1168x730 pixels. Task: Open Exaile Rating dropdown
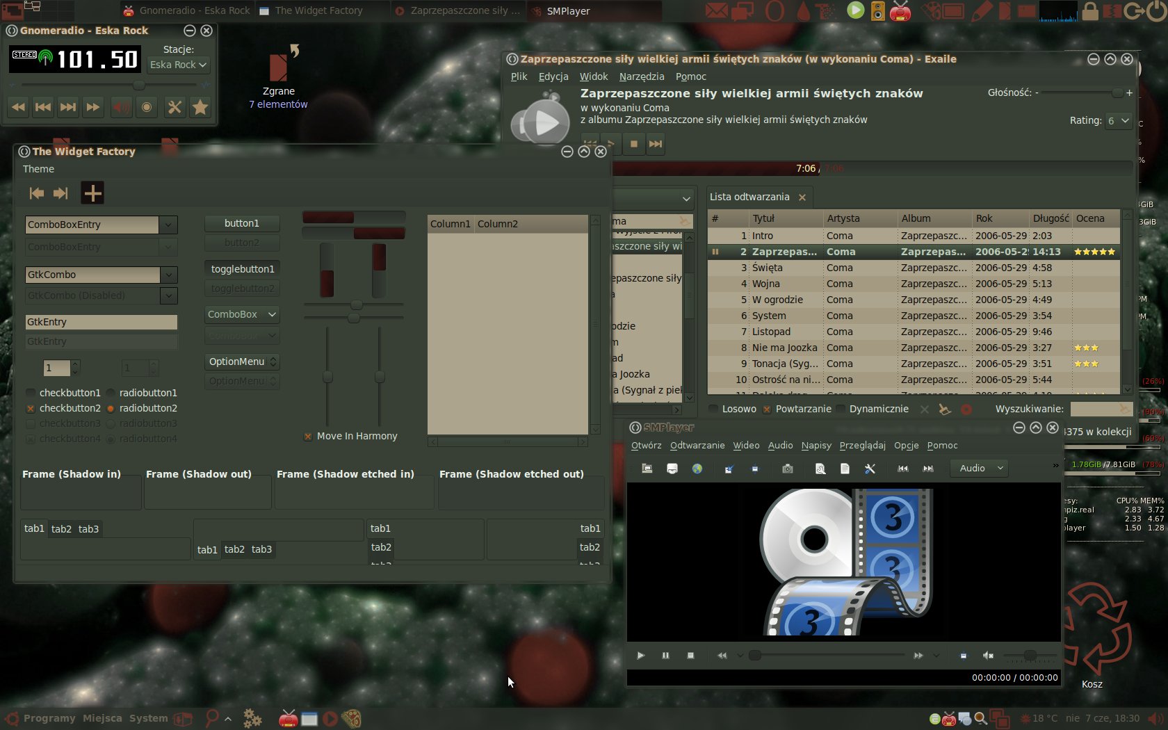click(x=1118, y=121)
